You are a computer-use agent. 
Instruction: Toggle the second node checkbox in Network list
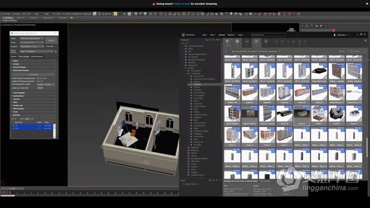14,128
